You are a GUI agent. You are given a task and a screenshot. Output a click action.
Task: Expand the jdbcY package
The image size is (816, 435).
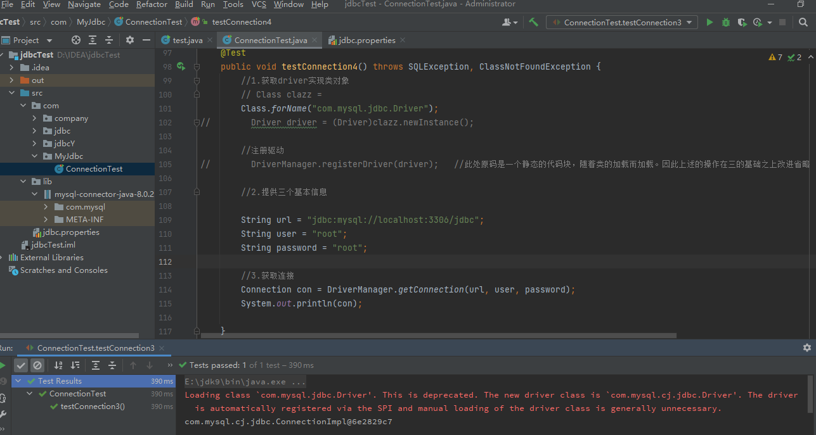click(x=34, y=144)
